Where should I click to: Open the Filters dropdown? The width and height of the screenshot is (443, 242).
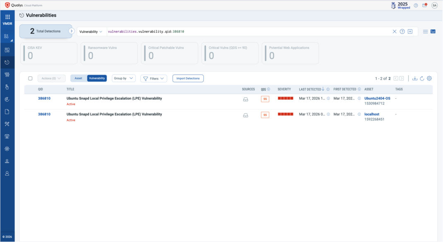(x=154, y=78)
